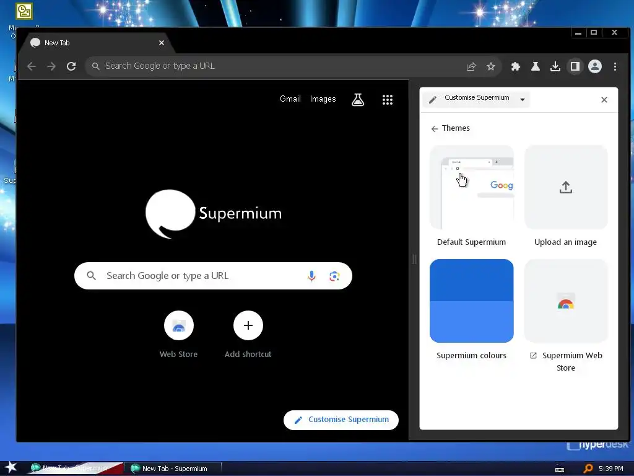
Task: Go back with the browser back arrow
Action: pos(32,66)
